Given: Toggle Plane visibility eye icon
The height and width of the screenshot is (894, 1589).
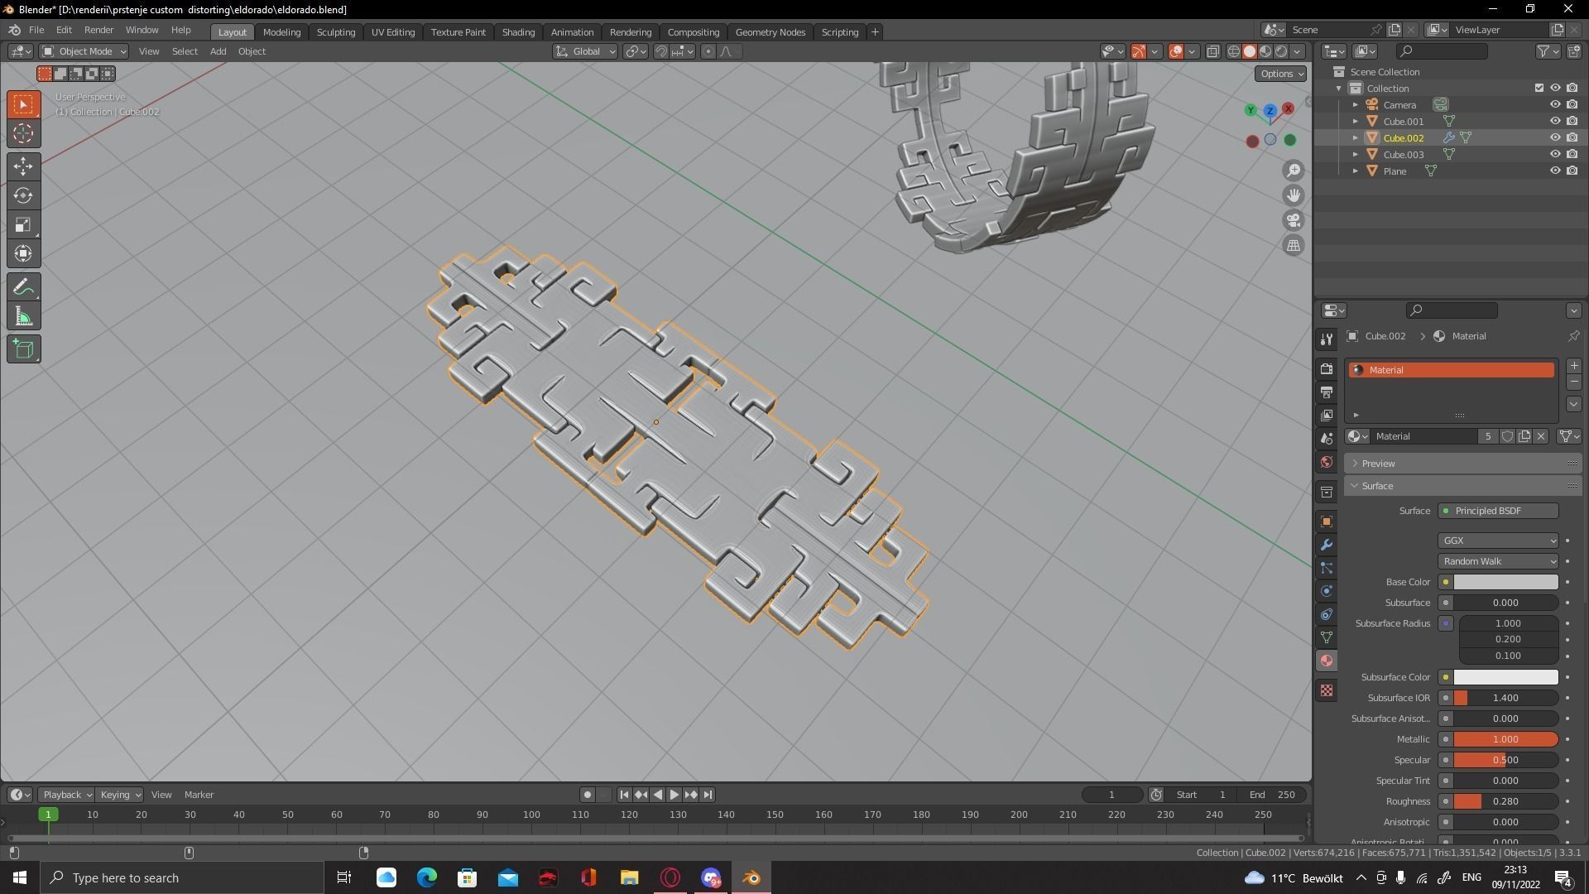Looking at the screenshot, I should [x=1555, y=171].
